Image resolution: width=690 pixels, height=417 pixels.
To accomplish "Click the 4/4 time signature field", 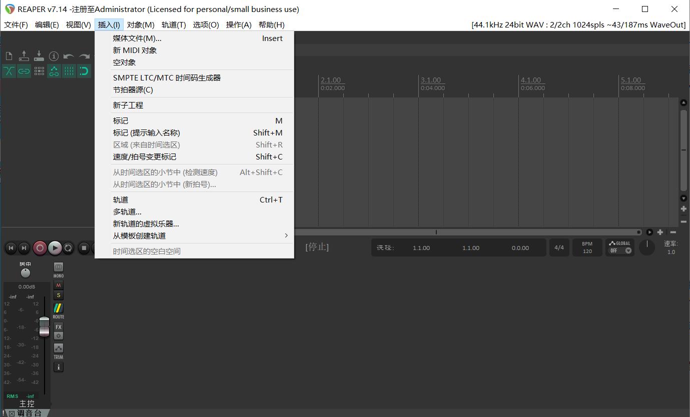I will (x=559, y=247).
